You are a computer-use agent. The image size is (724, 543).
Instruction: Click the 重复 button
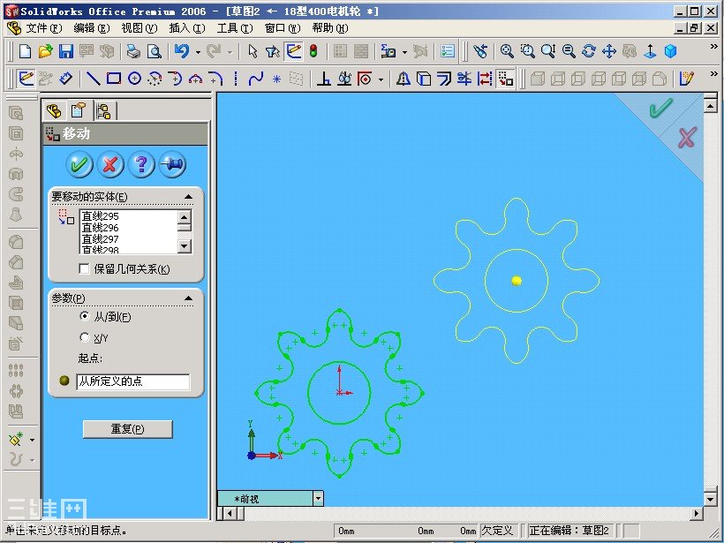[127, 429]
